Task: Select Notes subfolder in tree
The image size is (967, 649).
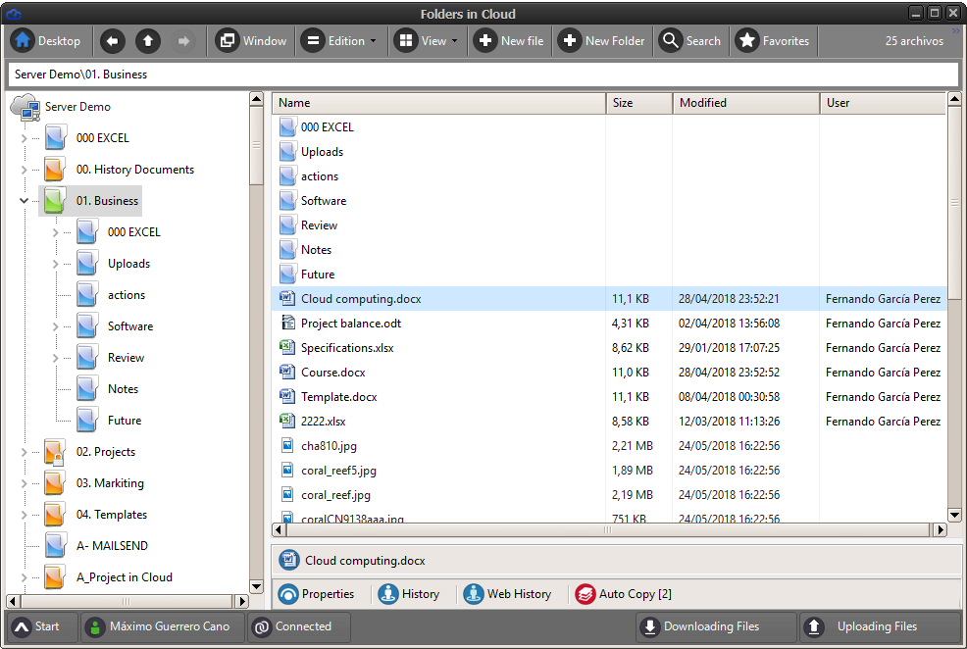Action: coord(107,389)
